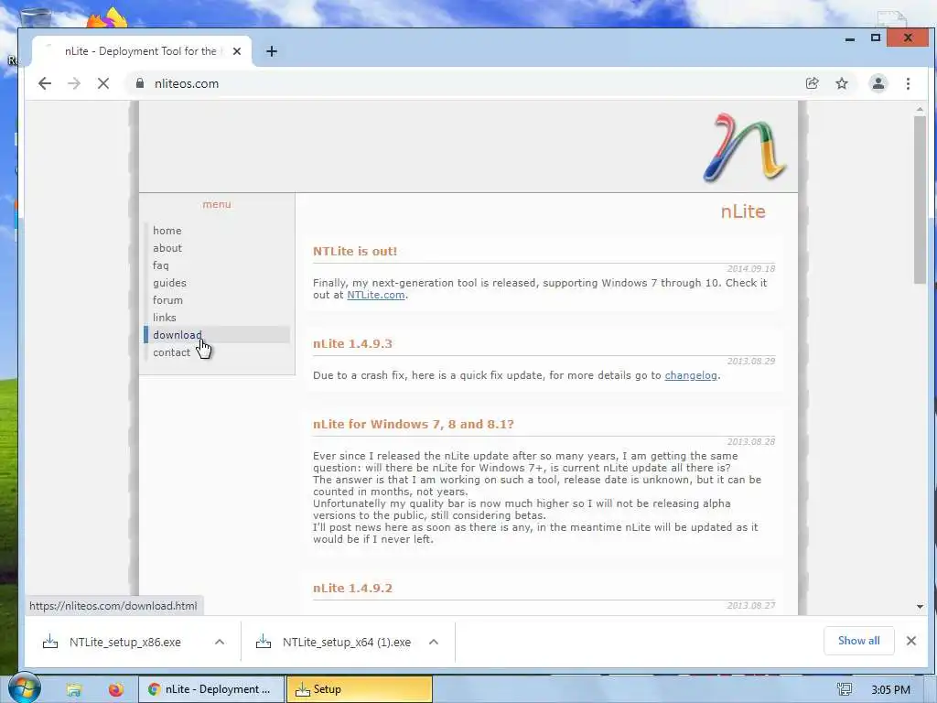Open File Explorer from the taskbar
This screenshot has height=703, width=937.
(x=73, y=690)
